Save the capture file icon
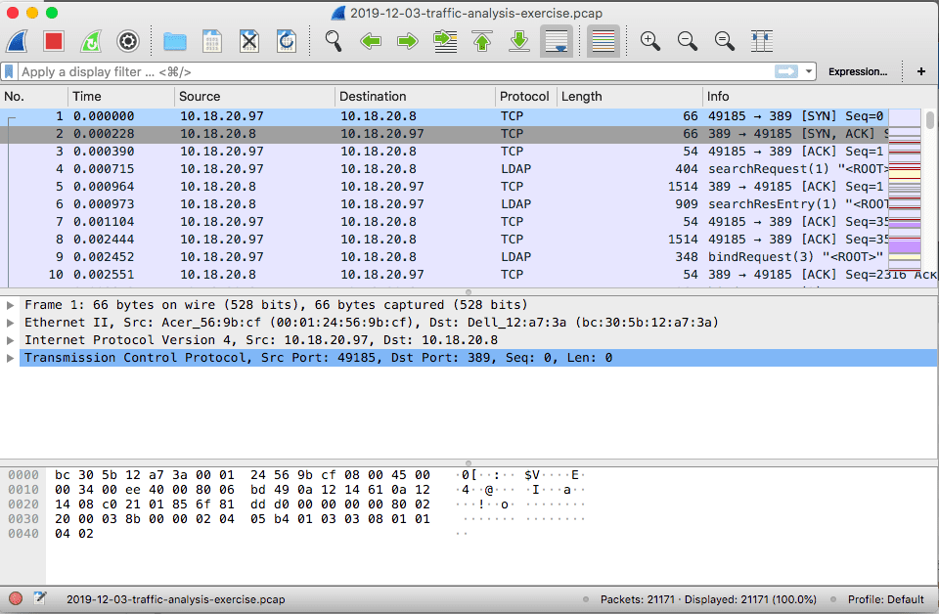 point(212,41)
